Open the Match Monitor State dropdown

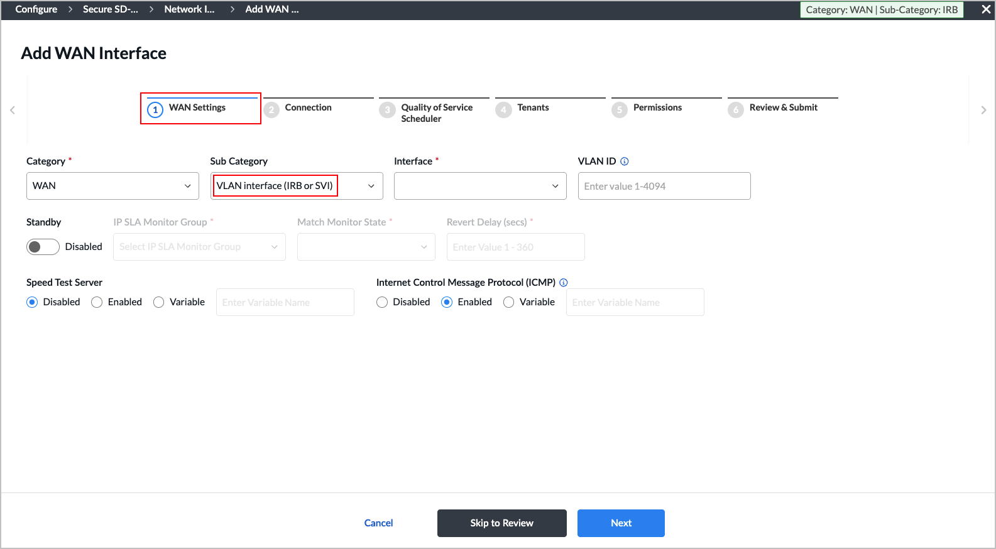(366, 247)
